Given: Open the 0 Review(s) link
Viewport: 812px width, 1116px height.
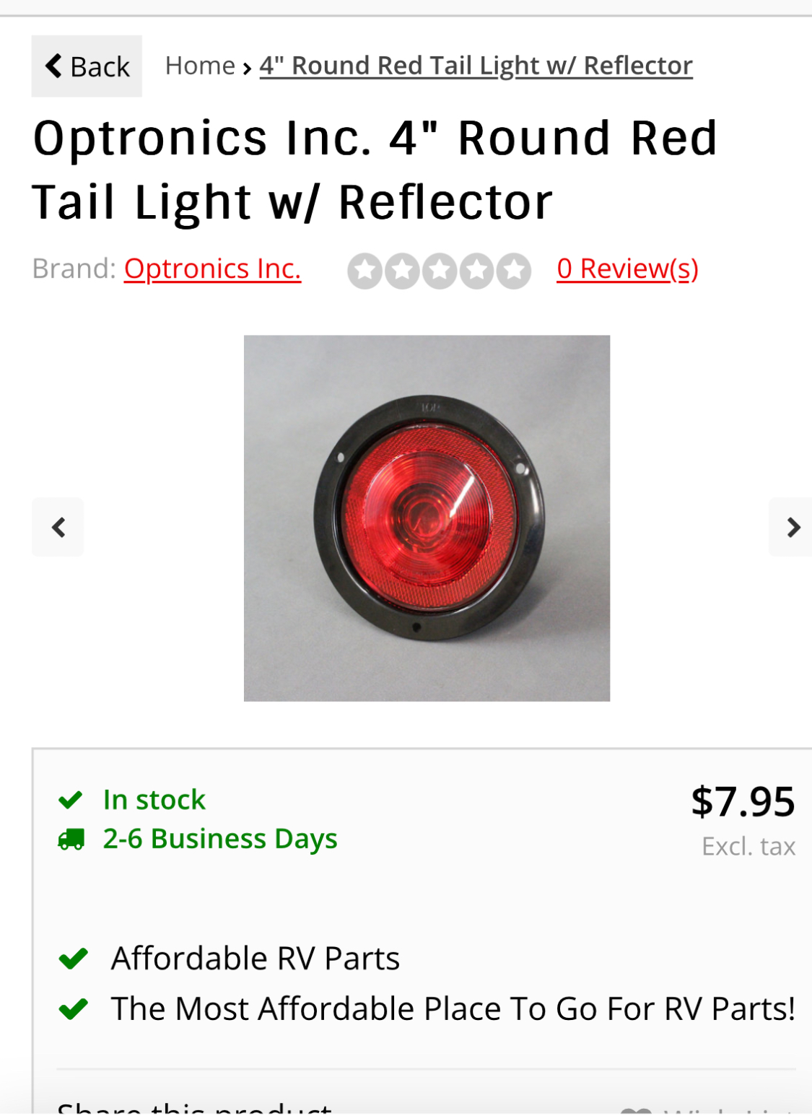Looking at the screenshot, I should [627, 269].
